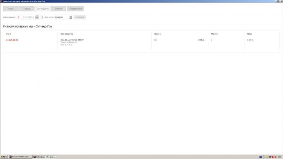Image resolution: width=283 pixels, height=159 pixels.
Task: Switch to the Турнир tab
Action: [27, 8]
